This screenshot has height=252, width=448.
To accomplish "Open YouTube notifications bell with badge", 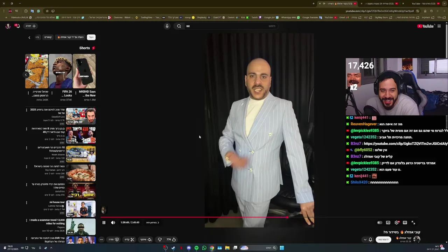I will tap(17, 26).
